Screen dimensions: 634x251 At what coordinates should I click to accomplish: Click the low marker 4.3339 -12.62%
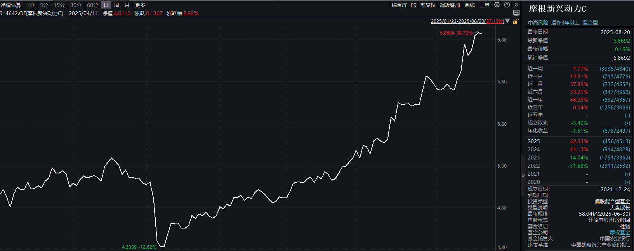(x=139, y=247)
